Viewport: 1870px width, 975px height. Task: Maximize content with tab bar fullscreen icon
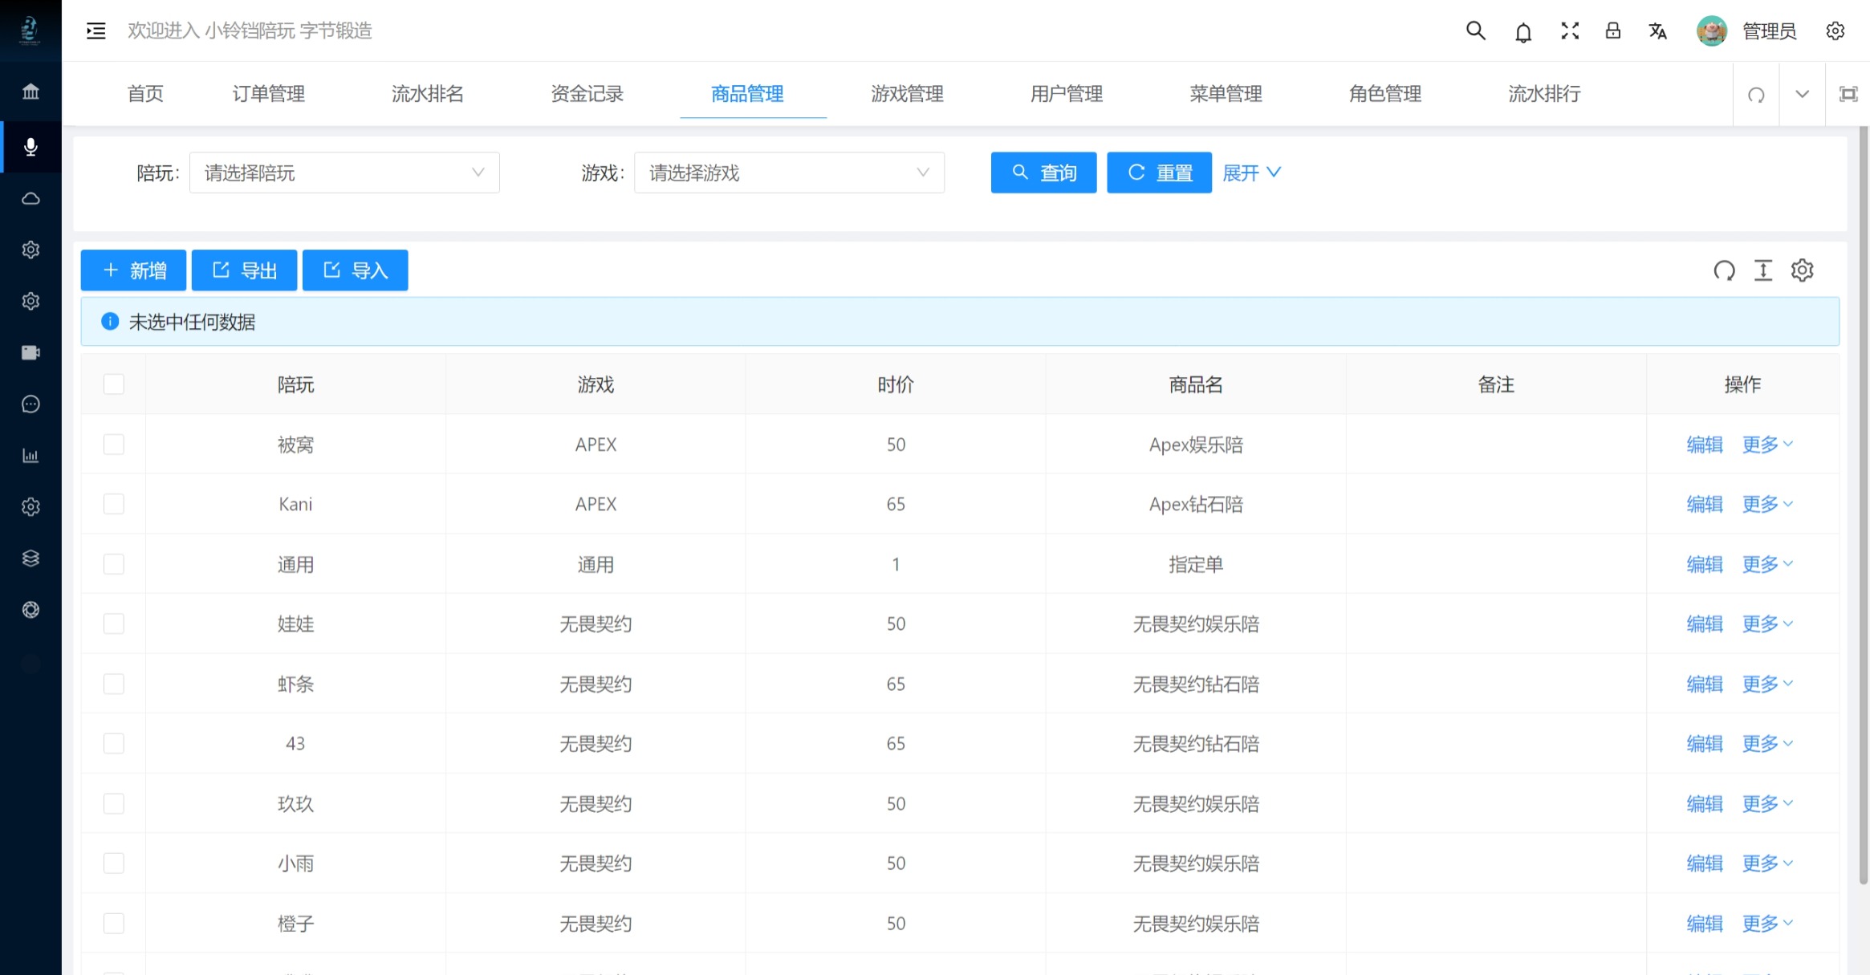[x=1848, y=94]
